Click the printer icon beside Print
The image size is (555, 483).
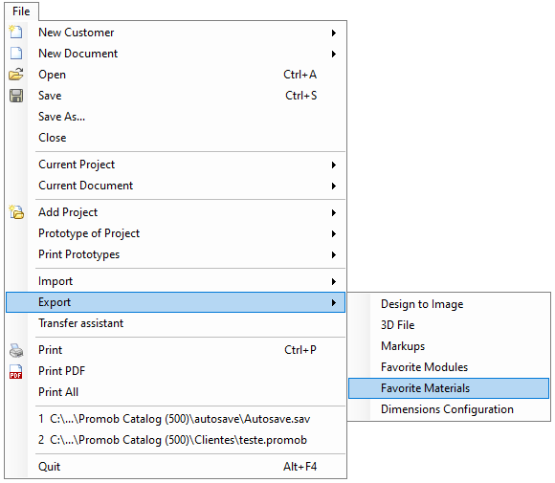16,350
